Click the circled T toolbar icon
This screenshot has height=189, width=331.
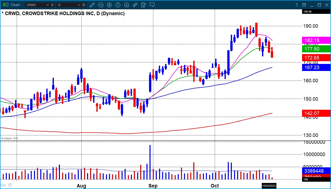118,5
